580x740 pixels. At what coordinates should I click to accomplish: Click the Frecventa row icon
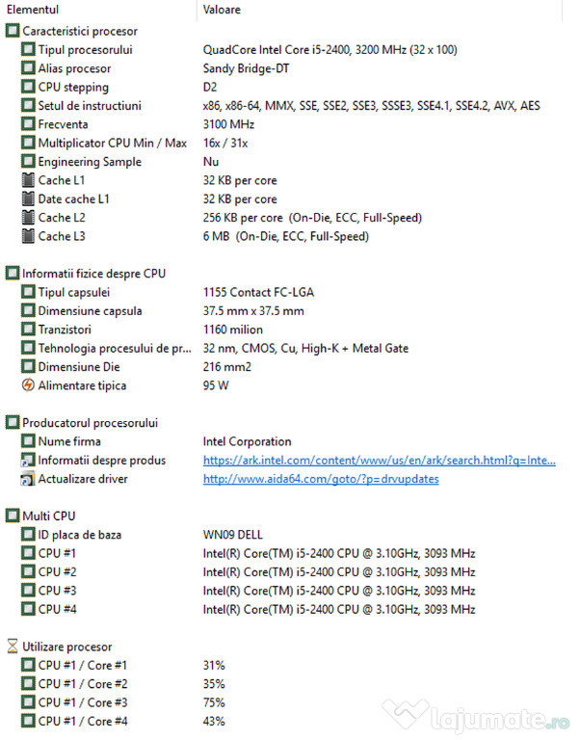28,124
